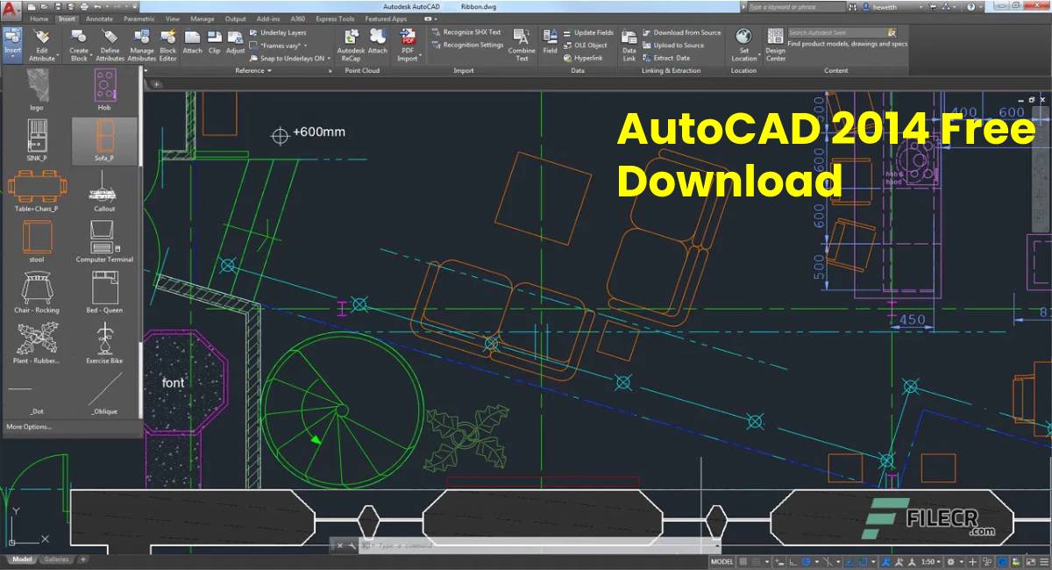
Task: Select the Create Block tool
Action: click(79, 44)
